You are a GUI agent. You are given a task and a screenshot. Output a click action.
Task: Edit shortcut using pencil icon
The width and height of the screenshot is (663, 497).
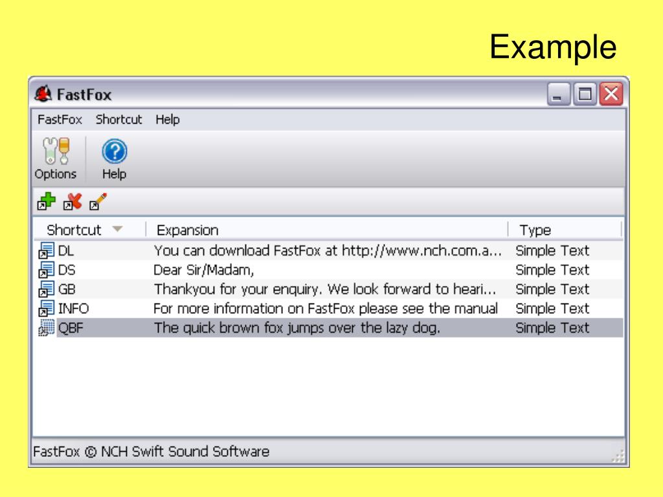[x=98, y=201]
